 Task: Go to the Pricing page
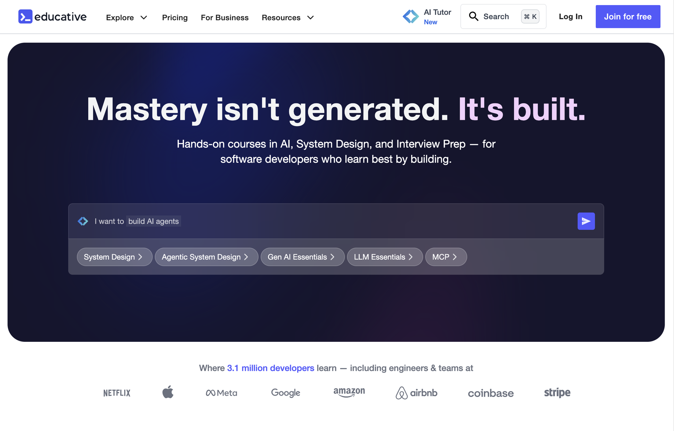pos(175,18)
